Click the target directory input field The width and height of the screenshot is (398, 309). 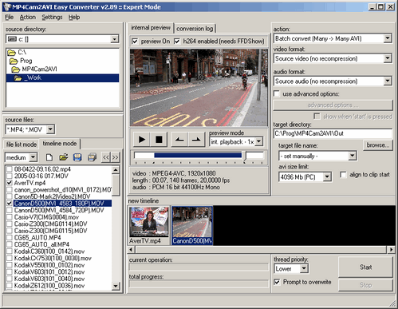(333, 133)
